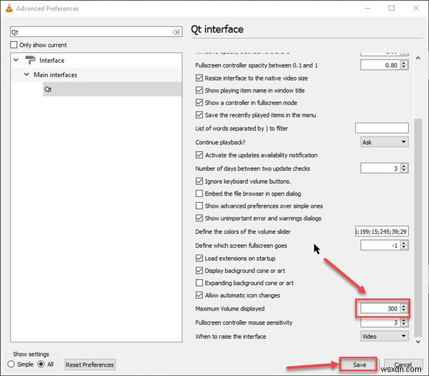This screenshot has width=429, height=376.
Task: Click the Reset Preferences button
Action: [90, 365]
